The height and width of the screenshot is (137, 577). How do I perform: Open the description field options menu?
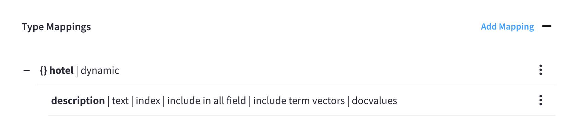coord(540,100)
